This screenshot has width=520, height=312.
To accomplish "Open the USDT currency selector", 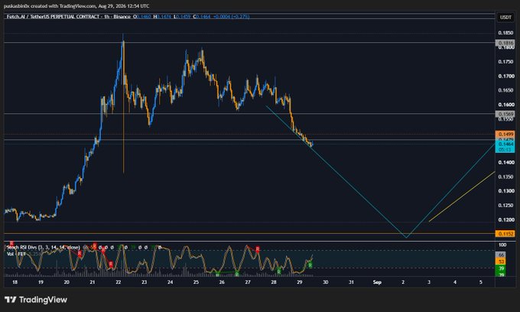I will pyautogui.click(x=505, y=17).
